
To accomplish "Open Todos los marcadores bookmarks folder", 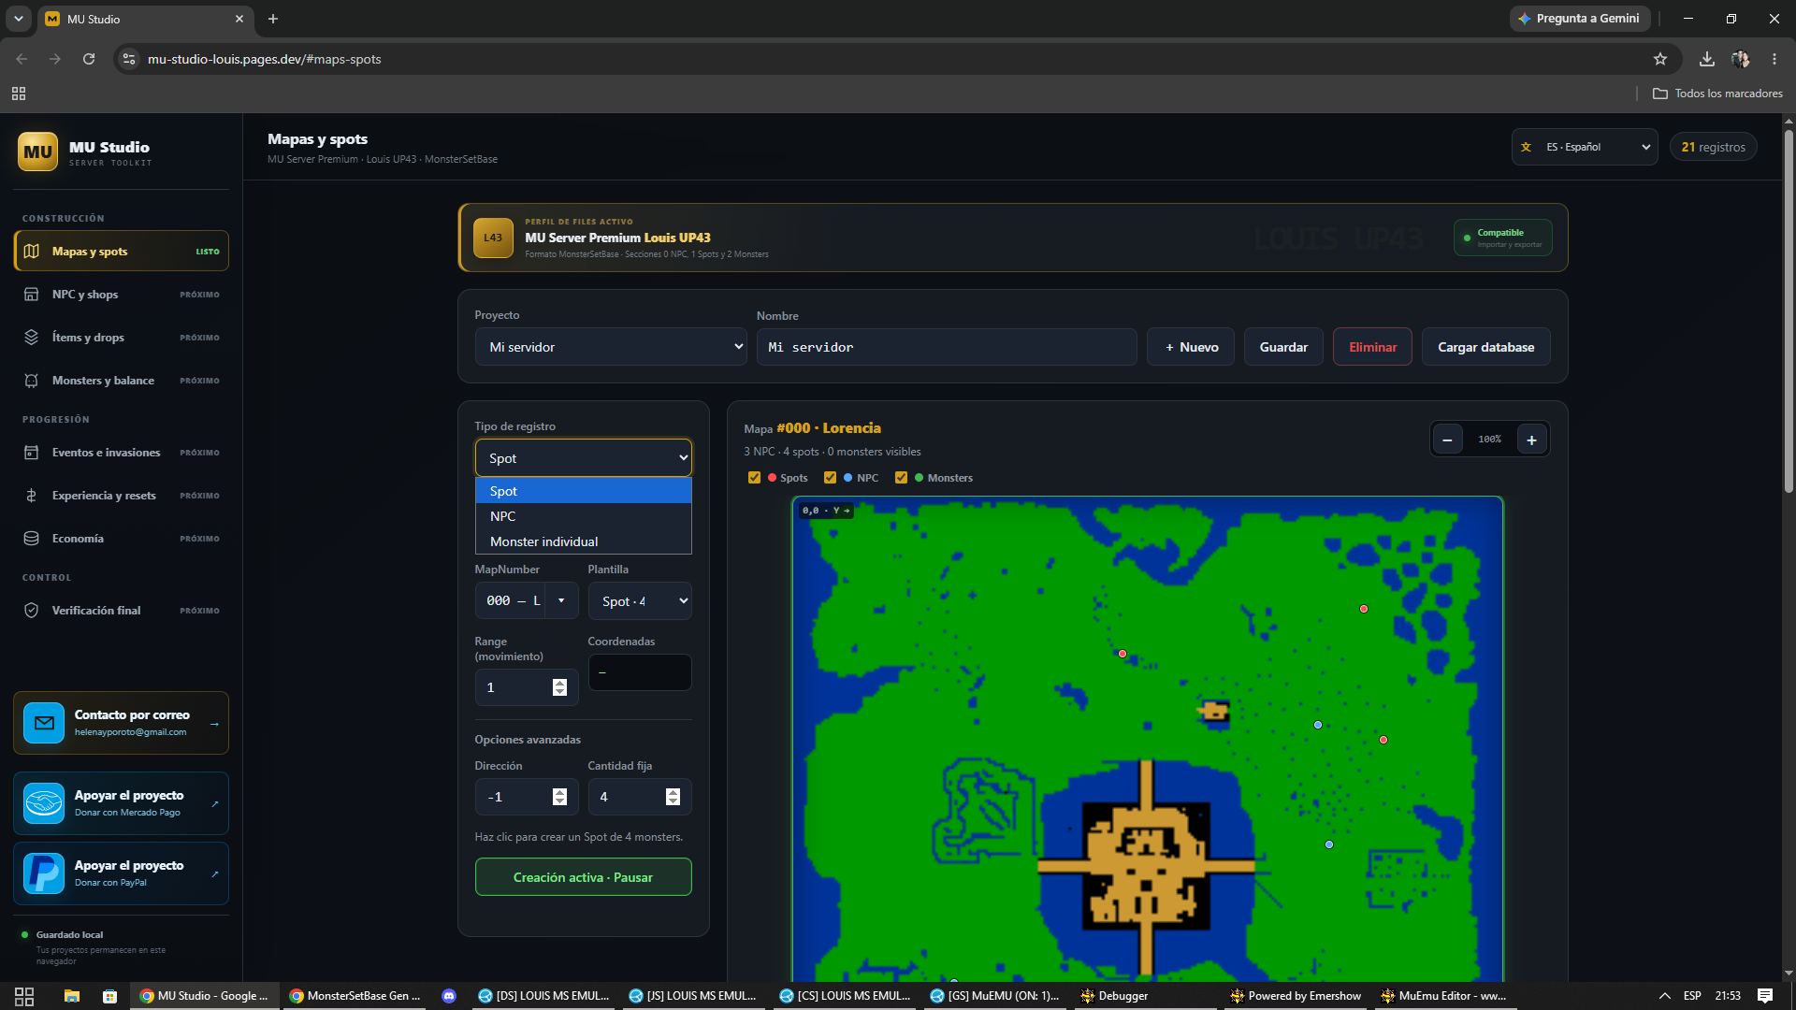I will (x=1717, y=94).
